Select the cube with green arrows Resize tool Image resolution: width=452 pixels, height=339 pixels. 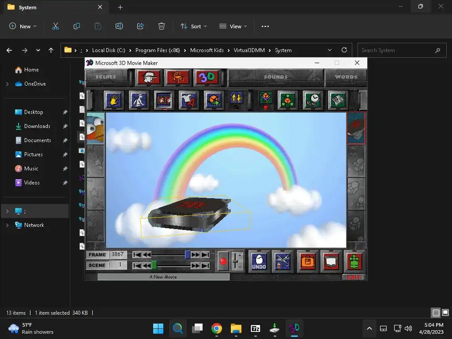(288, 100)
